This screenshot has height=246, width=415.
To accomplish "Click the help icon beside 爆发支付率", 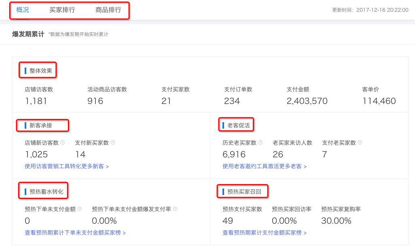I will point(174,209).
